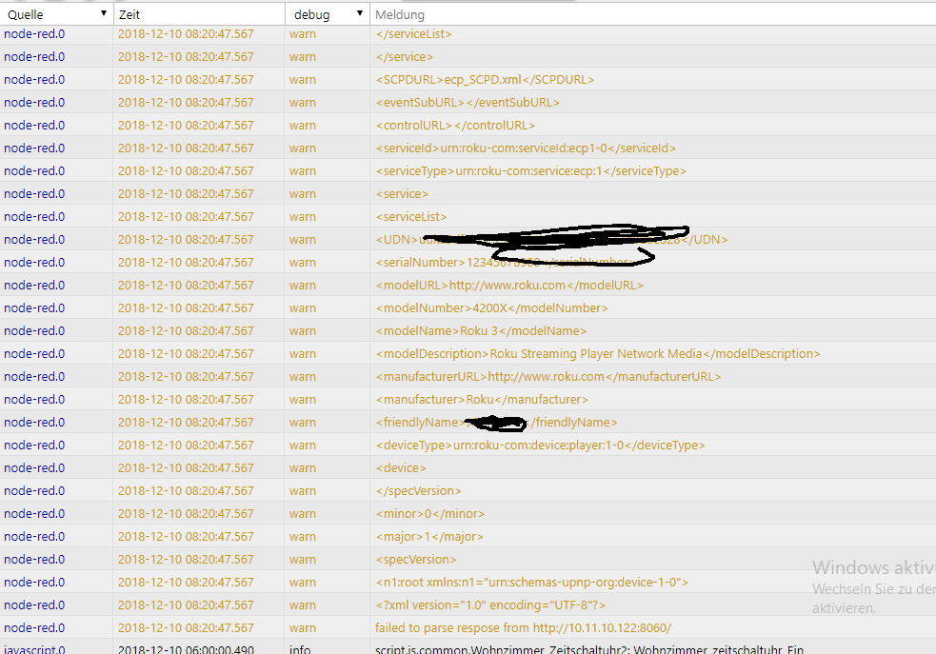936x654 pixels.
Task: Select warn level in the serialNumber row
Action: (x=303, y=263)
